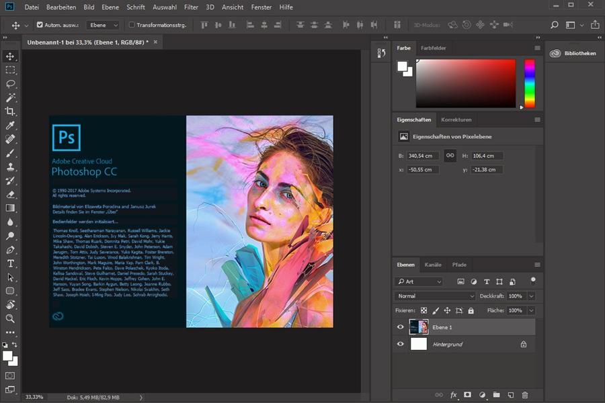Select the Blur tool
This screenshot has height=403, width=605.
click(10, 222)
